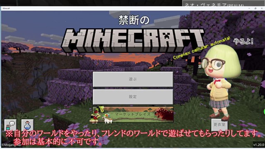Click the MINECRAFT logo
265x149 pixels.
point(133,41)
